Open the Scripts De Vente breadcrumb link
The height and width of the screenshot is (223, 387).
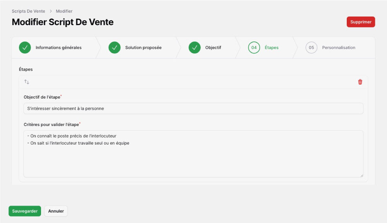click(28, 11)
